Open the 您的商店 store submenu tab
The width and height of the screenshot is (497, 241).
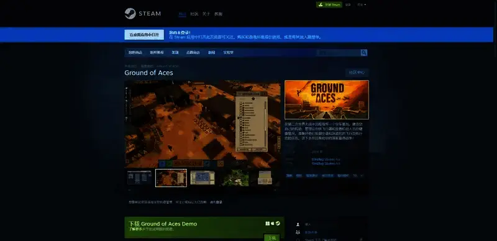[x=135, y=53]
